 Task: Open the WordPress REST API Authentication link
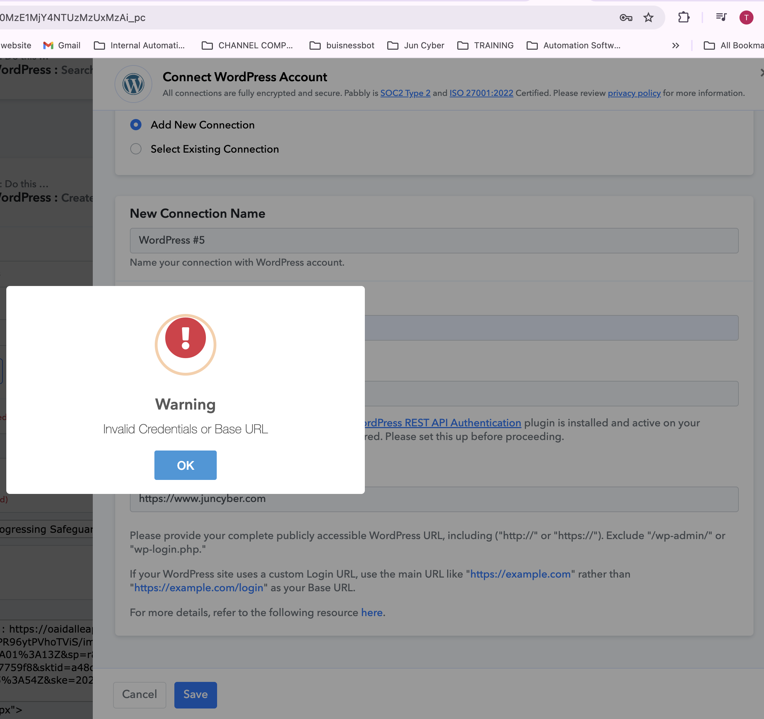(443, 423)
